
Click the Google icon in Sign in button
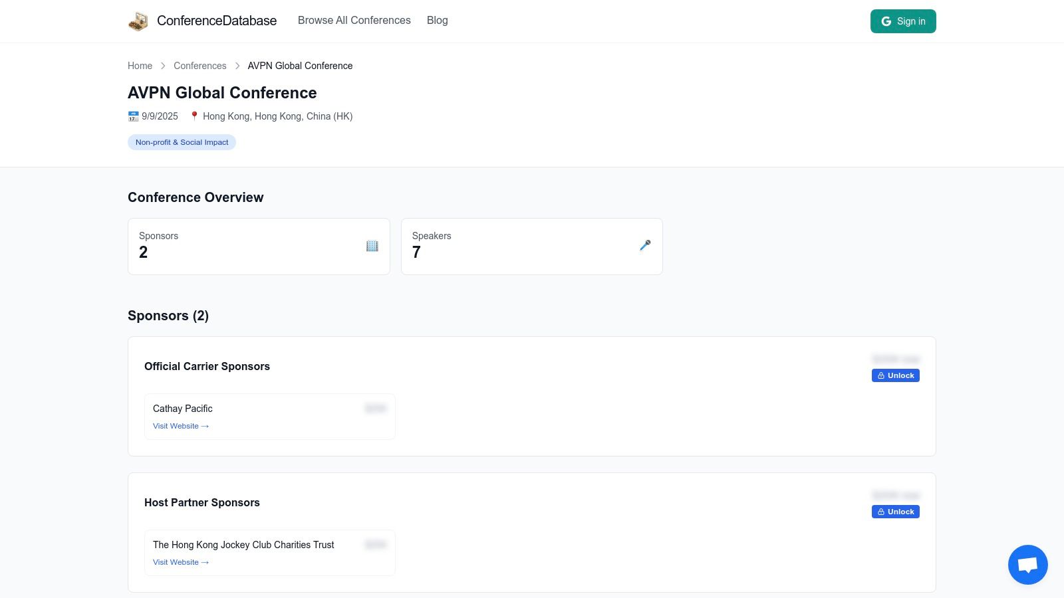[886, 21]
